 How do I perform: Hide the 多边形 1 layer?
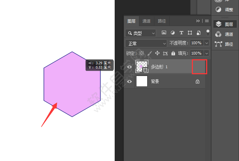click(x=130, y=67)
